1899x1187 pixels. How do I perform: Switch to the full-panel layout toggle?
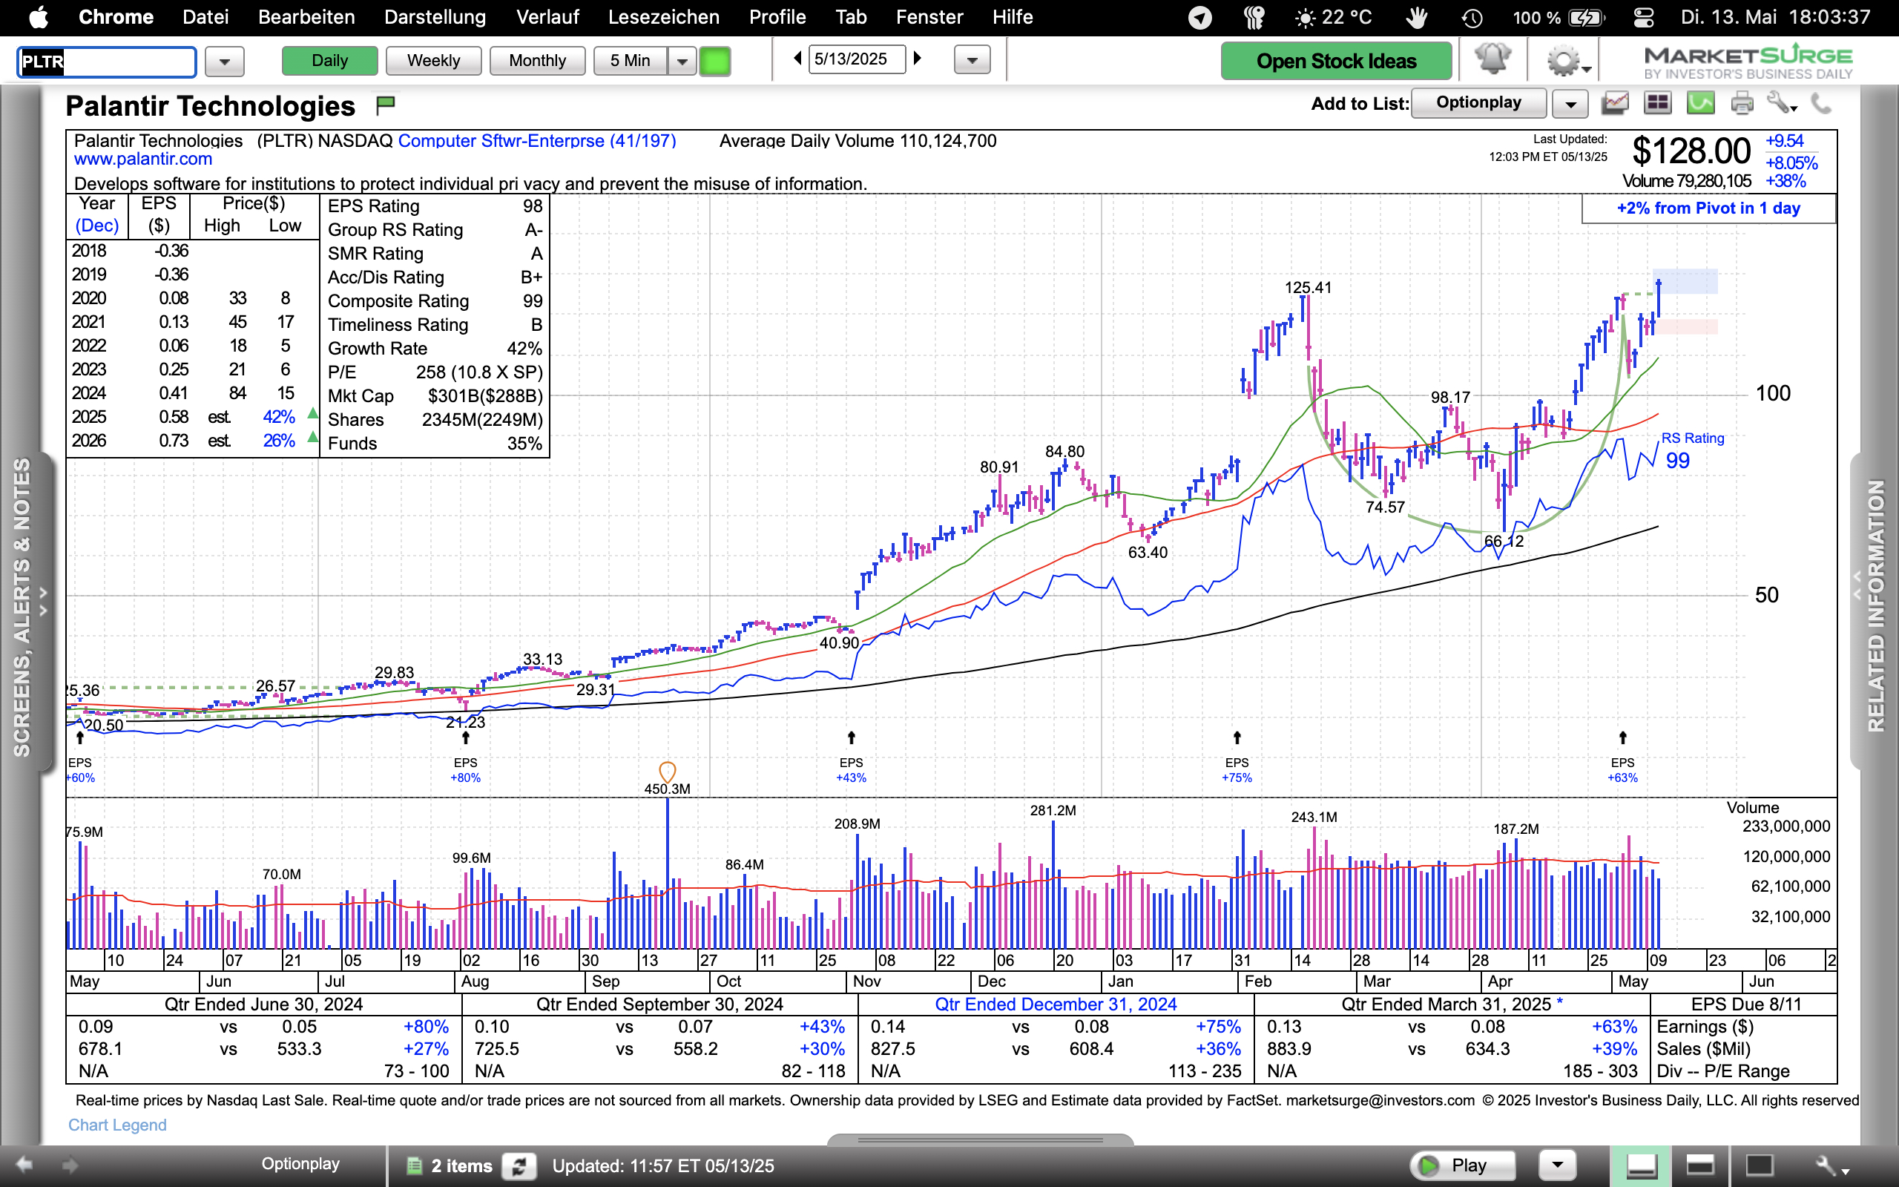coord(1760,1165)
